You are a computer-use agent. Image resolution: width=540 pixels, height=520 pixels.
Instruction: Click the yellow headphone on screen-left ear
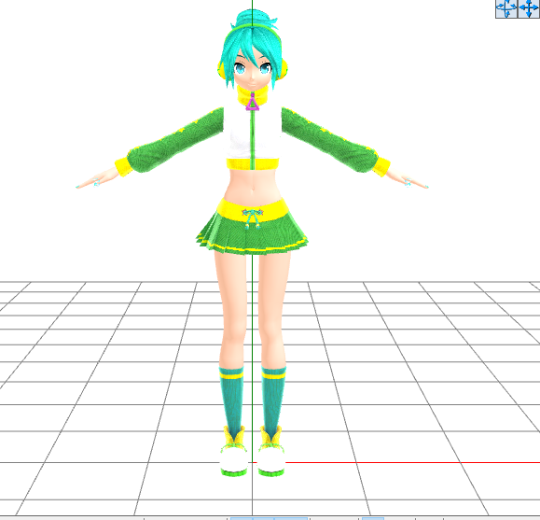click(221, 69)
